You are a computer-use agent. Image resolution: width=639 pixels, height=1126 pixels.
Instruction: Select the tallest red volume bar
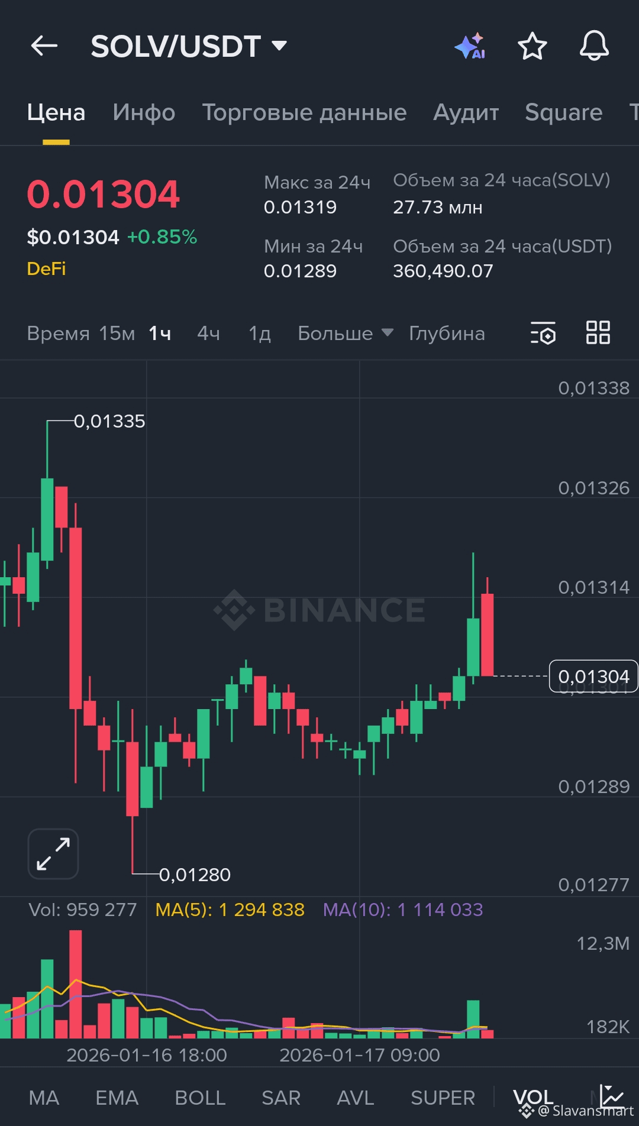(x=76, y=984)
